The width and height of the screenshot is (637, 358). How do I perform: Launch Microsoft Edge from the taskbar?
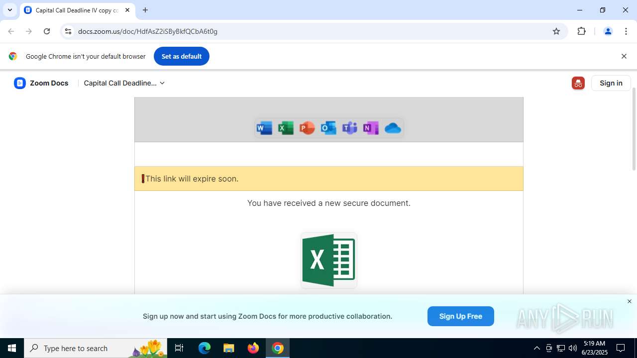coord(205,348)
